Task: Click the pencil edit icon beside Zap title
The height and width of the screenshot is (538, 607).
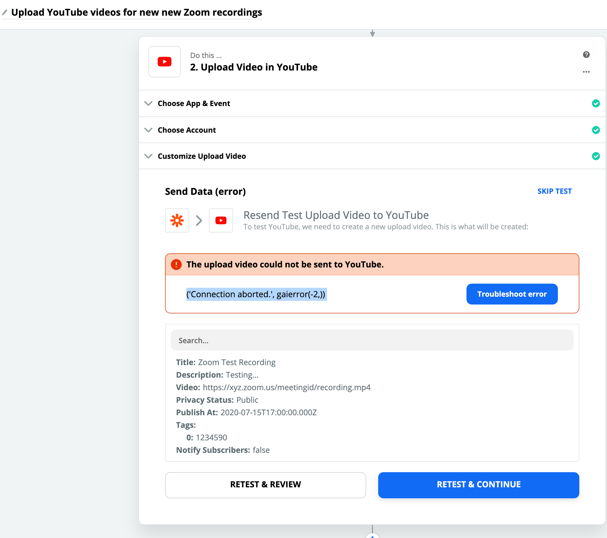Action: click(4, 13)
